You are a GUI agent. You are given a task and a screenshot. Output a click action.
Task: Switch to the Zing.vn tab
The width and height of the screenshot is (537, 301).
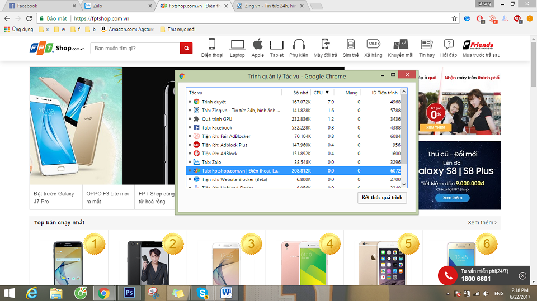point(270,6)
